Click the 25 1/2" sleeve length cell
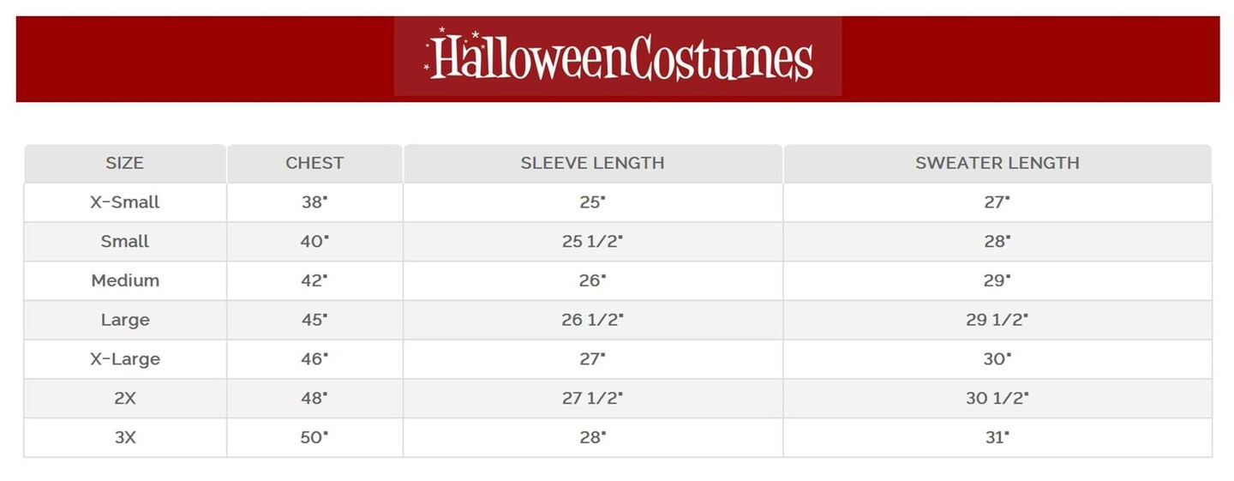The image size is (1234, 481). point(592,242)
